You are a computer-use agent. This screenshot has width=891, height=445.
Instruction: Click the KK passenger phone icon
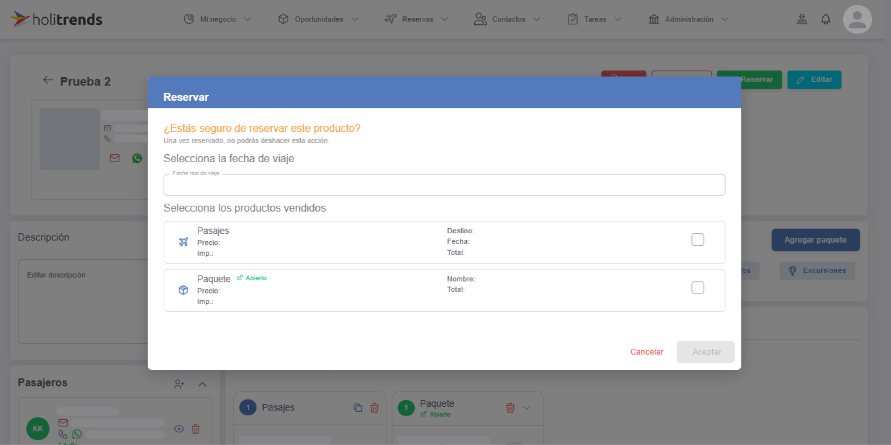63,434
